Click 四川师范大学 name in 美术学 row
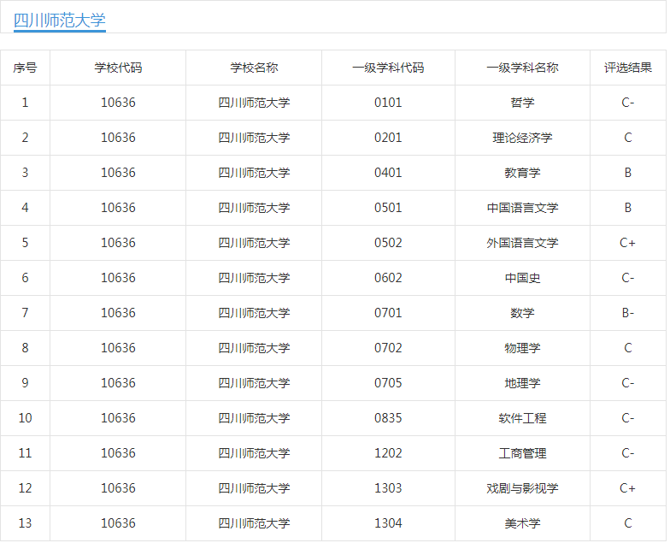Viewport: 670px width, 543px height. pyautogui.click(x=254, y=523)
